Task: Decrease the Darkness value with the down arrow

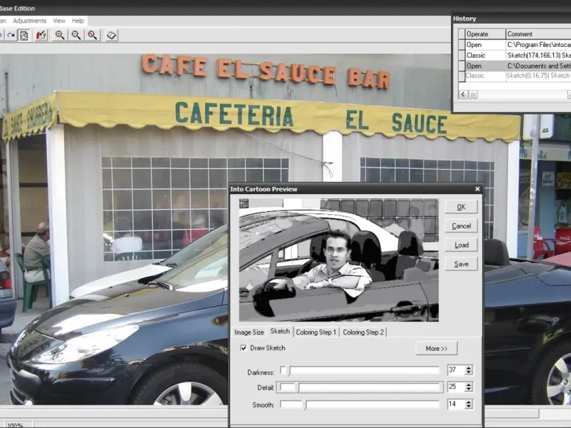Action: coord(469,372)
